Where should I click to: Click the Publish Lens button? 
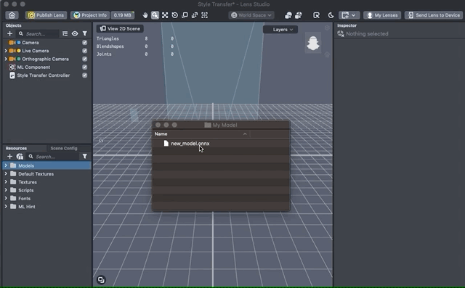point(46,15)
